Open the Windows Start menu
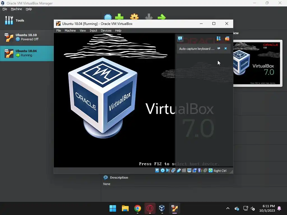The image size is (287, 215). [x=113, y=208]
